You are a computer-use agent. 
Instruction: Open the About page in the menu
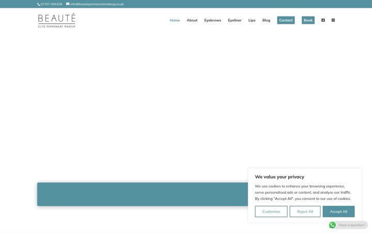click(192, 20)
